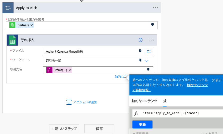Click the partners dynamic content token
Image resolution: width=223 pixels, height=134 pixels.
22,25
